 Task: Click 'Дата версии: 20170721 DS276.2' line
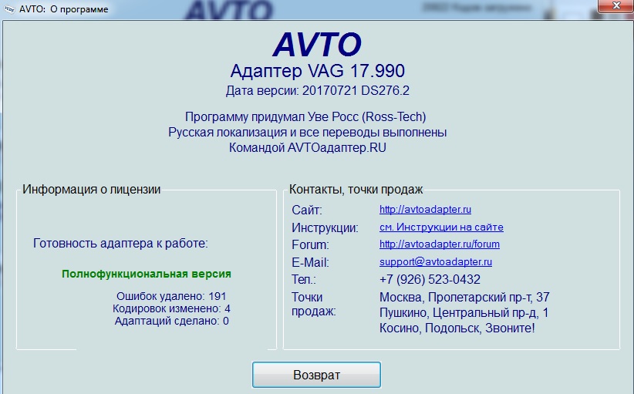click(x=318, y=90)
